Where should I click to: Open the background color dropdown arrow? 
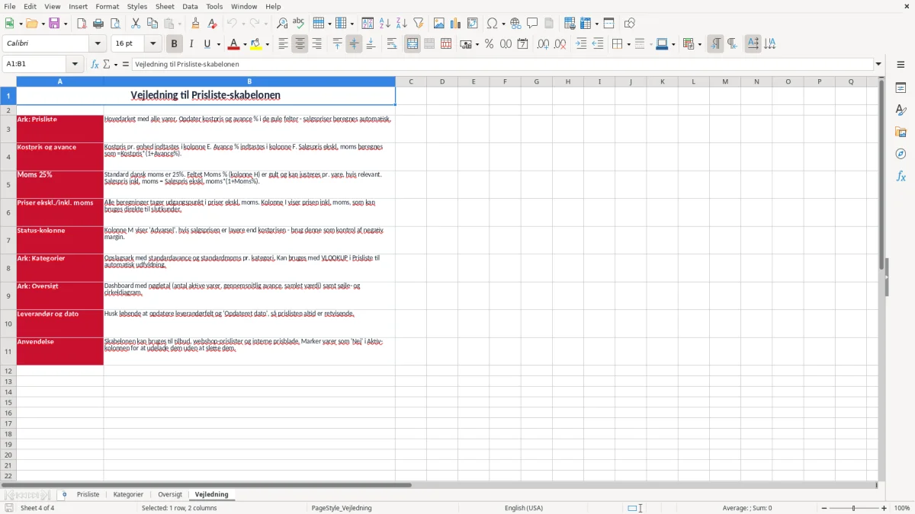pyautogui.click(x=267, y=44)
